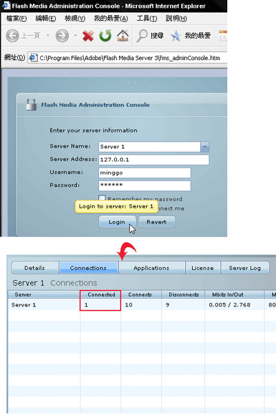
Task: Click the 我的最愛 toolbar label
Action: click(x=198, y=36)
